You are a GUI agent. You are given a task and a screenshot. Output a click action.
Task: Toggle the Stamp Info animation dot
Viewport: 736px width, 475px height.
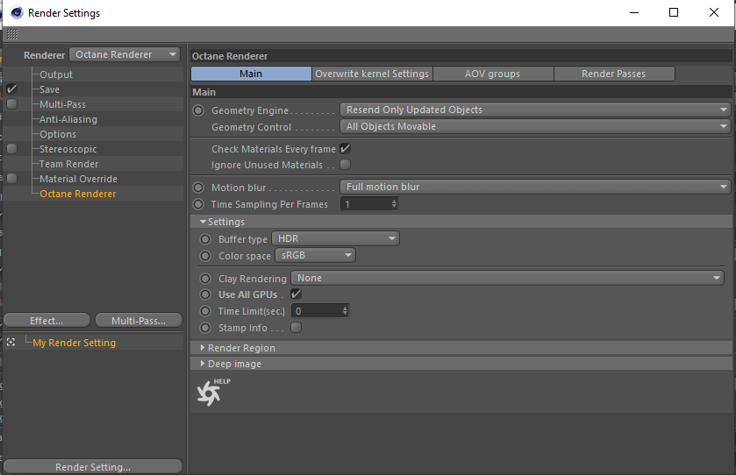(x=205, y=328)
